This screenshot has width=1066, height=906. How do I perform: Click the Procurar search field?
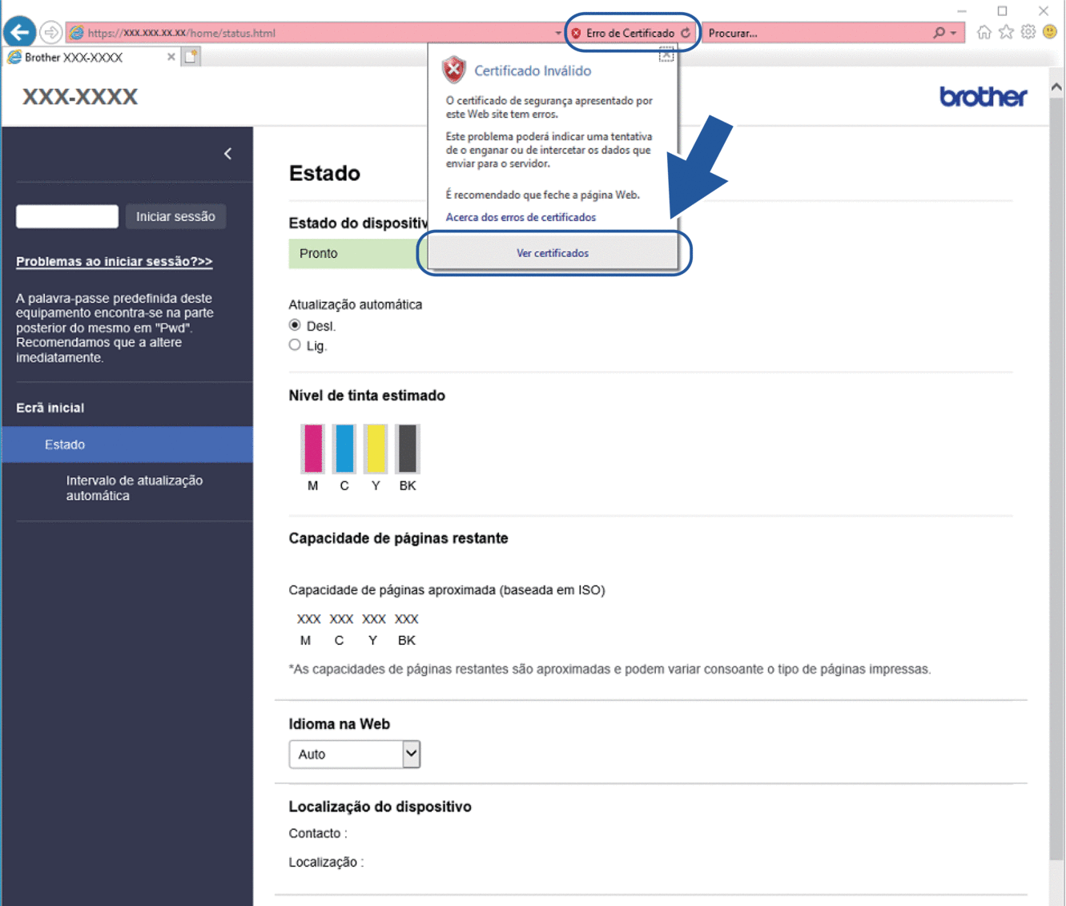pyautogui.click(x=817, y=33)
